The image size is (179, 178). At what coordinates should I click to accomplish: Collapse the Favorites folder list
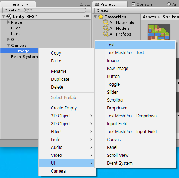(95, 17)
